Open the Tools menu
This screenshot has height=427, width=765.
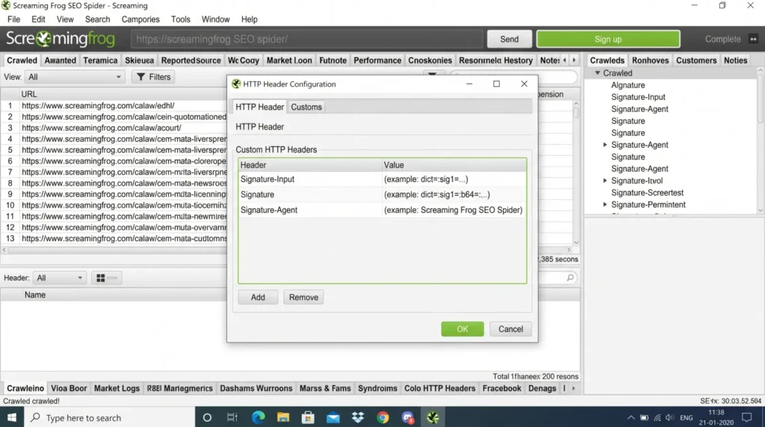tap(181, 19)
